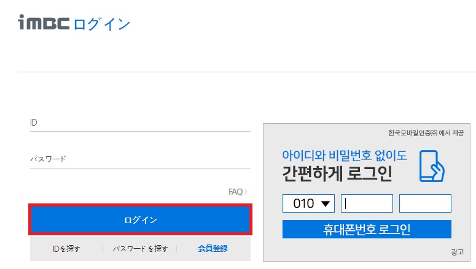
Task: Open the FAQ link
Action: click(x=236, y=192)
